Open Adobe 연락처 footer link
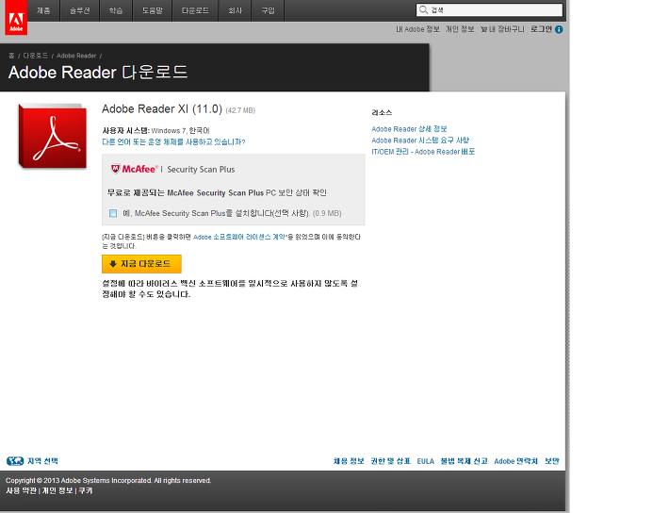 (x=516, y=461)
